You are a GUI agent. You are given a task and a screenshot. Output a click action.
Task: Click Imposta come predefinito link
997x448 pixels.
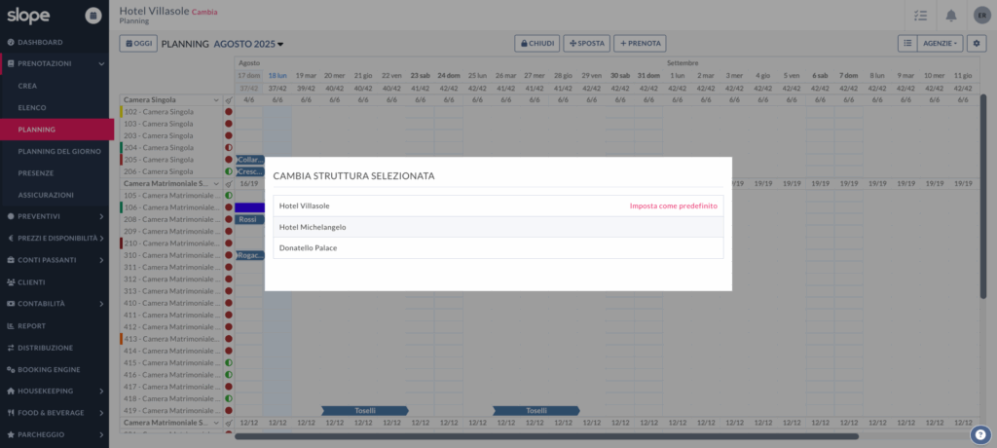[673, 206]
